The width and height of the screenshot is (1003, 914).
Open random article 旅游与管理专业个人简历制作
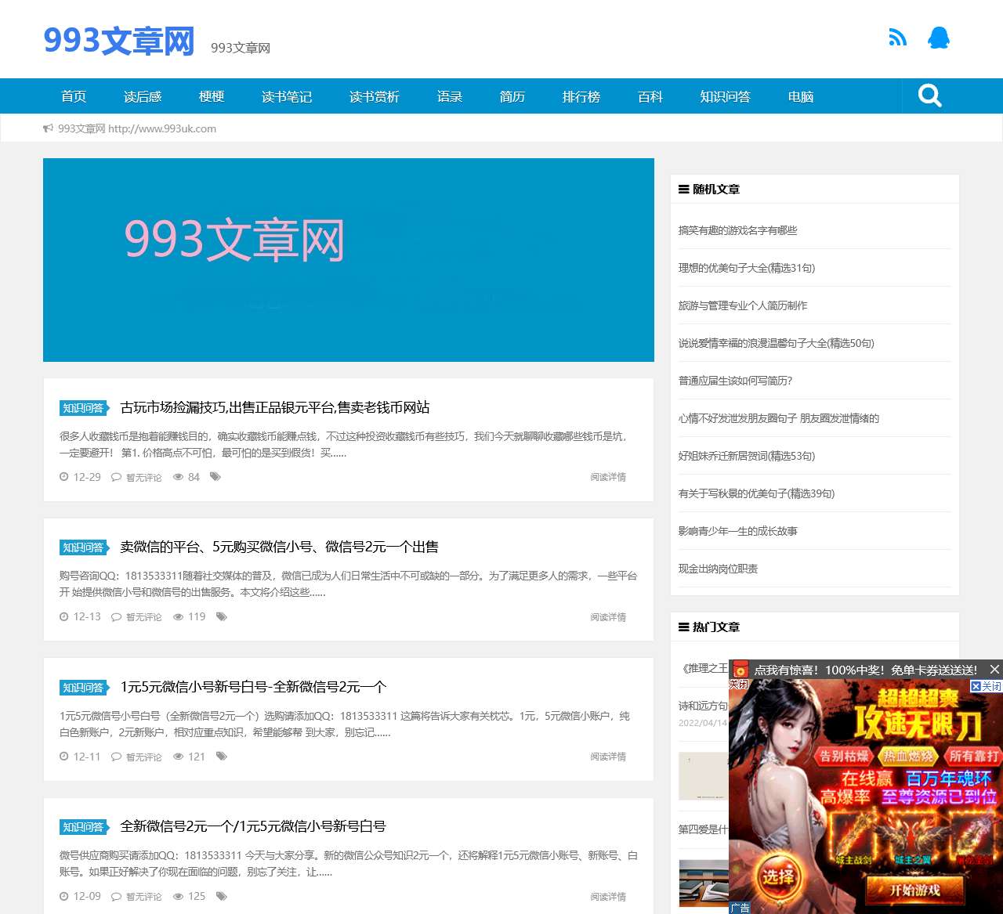(x=743, y=305)
